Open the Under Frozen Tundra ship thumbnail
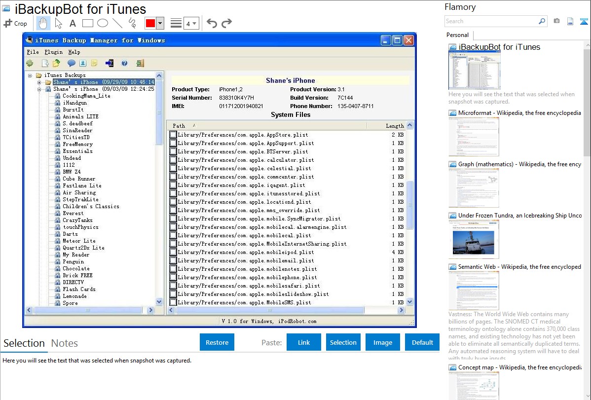 [474, 239]
